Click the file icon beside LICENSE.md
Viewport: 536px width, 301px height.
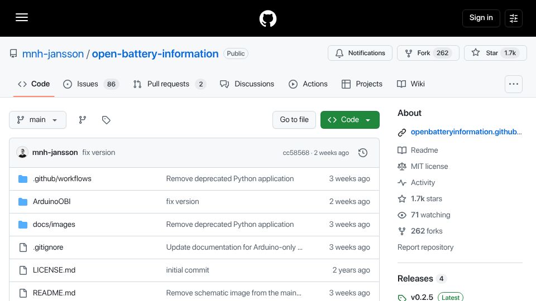(23, 270)
